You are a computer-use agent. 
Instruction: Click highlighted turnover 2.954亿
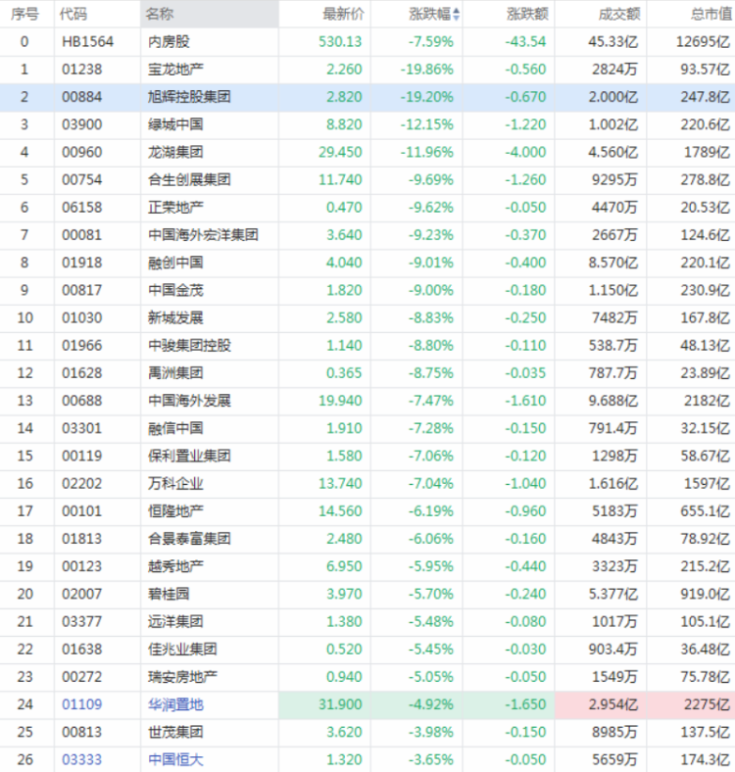tap(612, 704)
